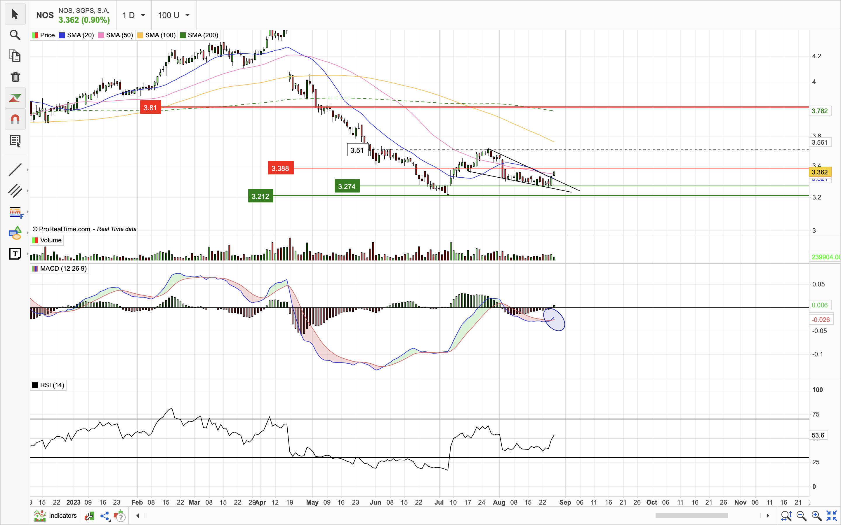
Task: Click the zoom in magnifier icon
Action: click(816, 516)
